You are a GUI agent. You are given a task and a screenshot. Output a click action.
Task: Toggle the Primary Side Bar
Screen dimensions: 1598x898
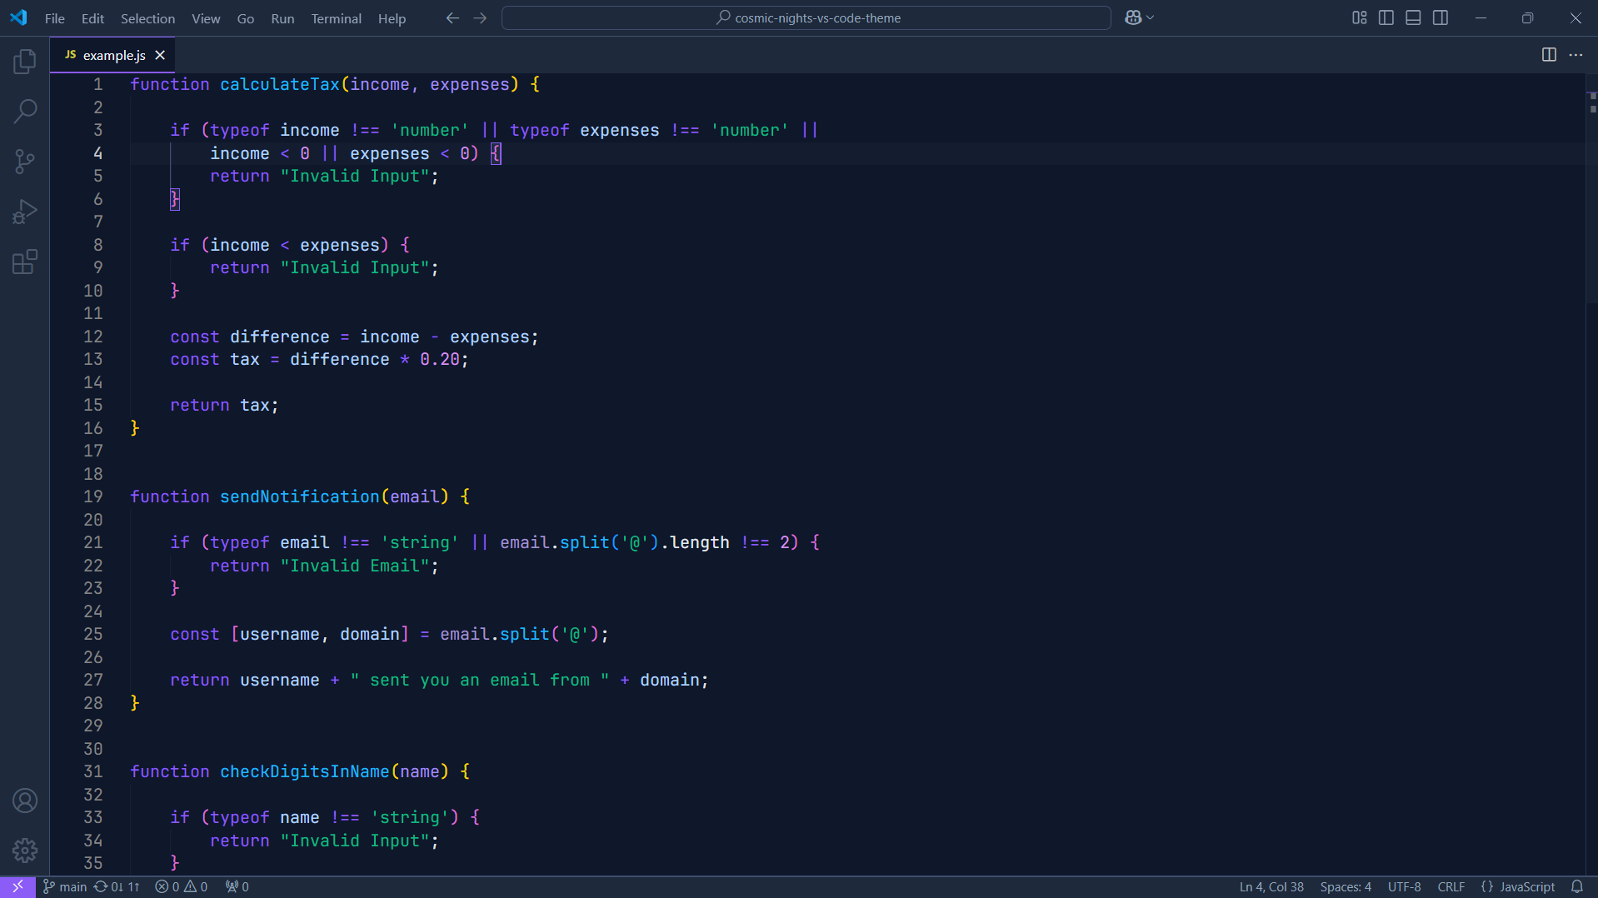[1386, 17]
